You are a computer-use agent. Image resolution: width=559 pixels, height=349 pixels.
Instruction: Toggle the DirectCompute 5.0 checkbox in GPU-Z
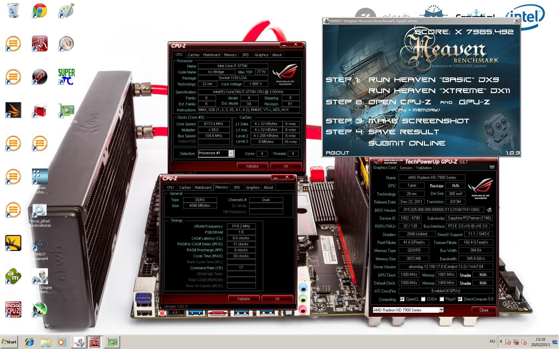460,299
